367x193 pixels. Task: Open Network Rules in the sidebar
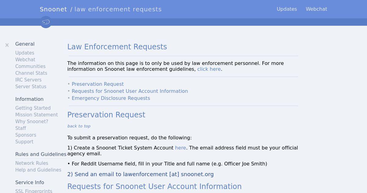click(32, 163)
